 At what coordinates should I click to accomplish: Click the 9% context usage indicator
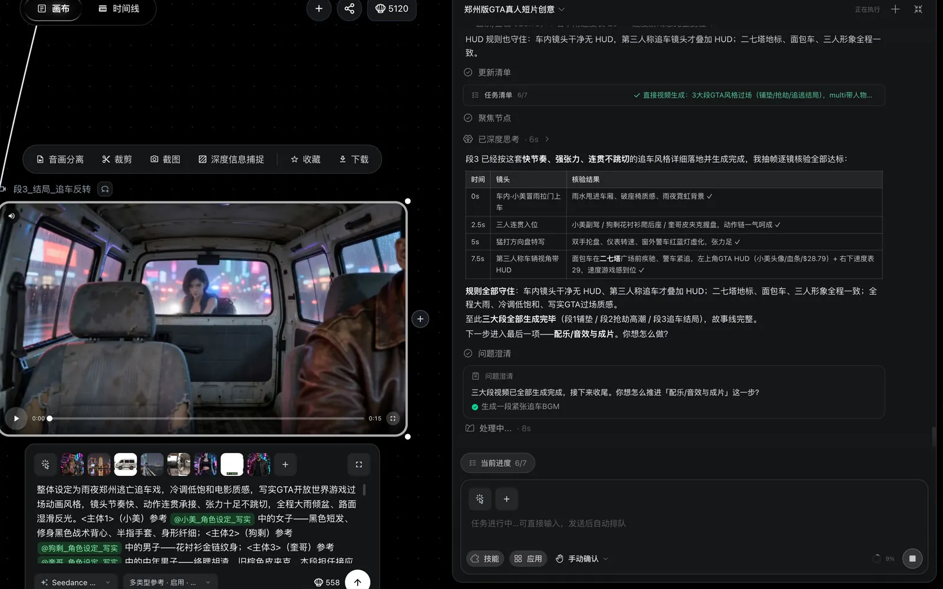(x=884, y=558)
